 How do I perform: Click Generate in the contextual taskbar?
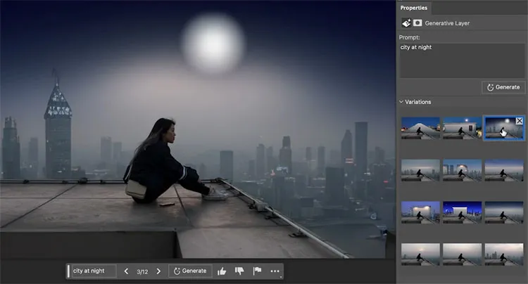(190, 271)
